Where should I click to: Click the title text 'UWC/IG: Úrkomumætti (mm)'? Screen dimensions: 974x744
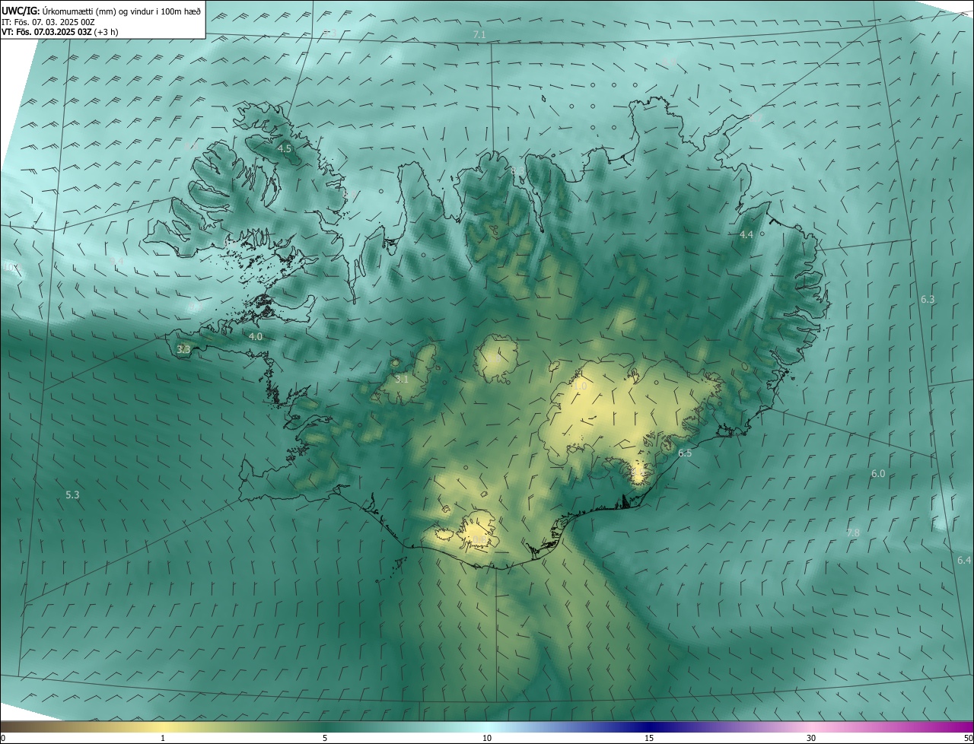[x=59, y=11]
